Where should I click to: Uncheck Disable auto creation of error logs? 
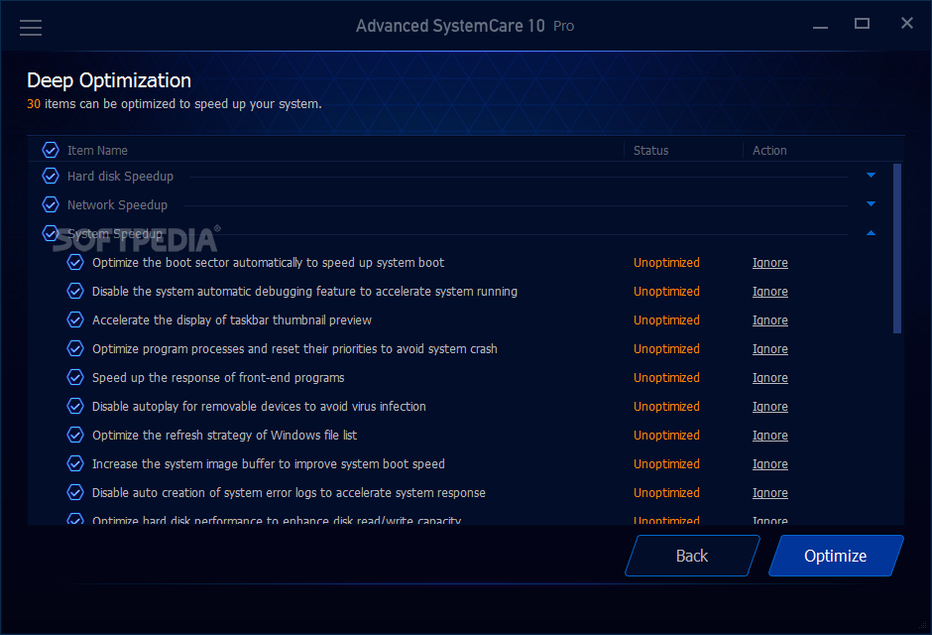tap(75, 492)
